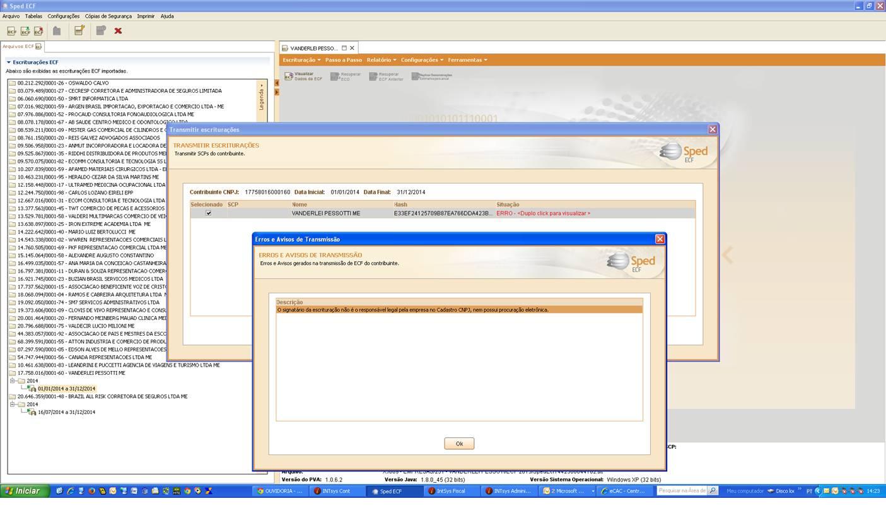This screenshot has width=886, height=513.
Task: Click the Passo a Passo link
Action: point(343,60)
